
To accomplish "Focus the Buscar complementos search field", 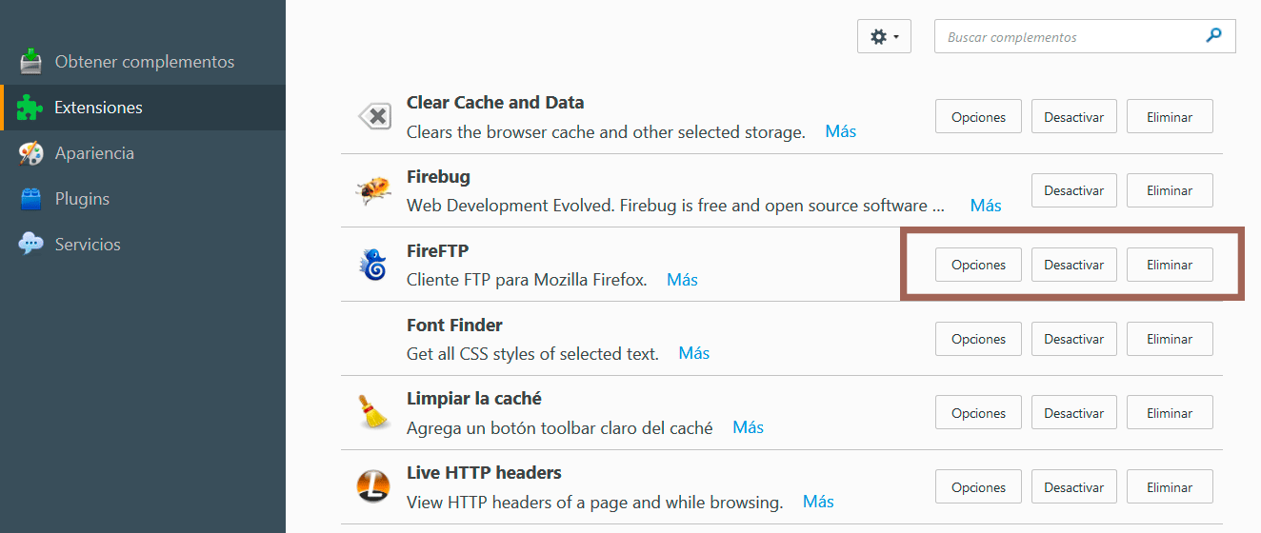I will 1085,36.
